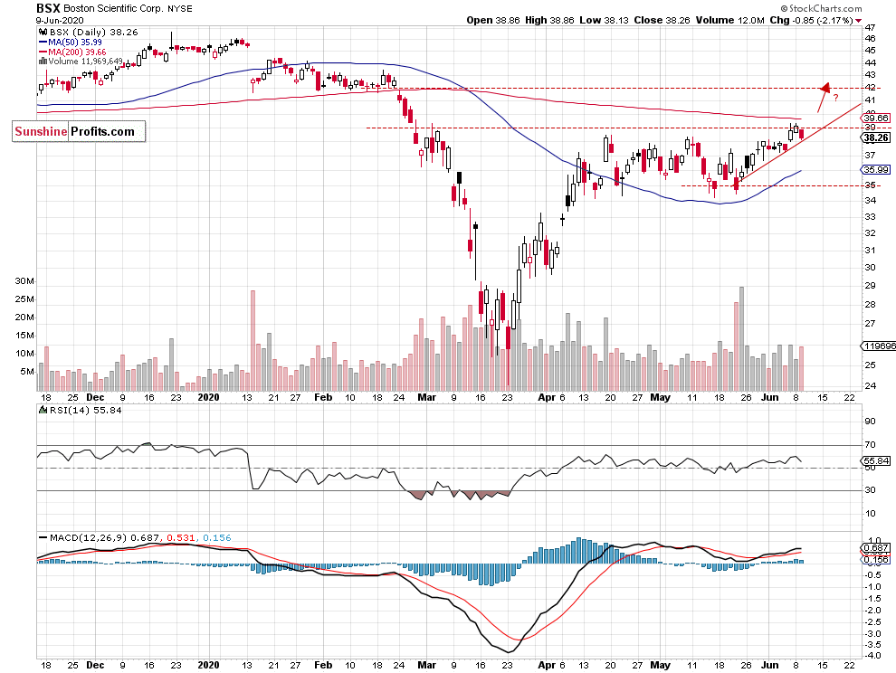The height and width of the screenshot is (673, 896).
Task: Click the 47 price axis label
Action: pyautogui.click(x=870, y=27)
